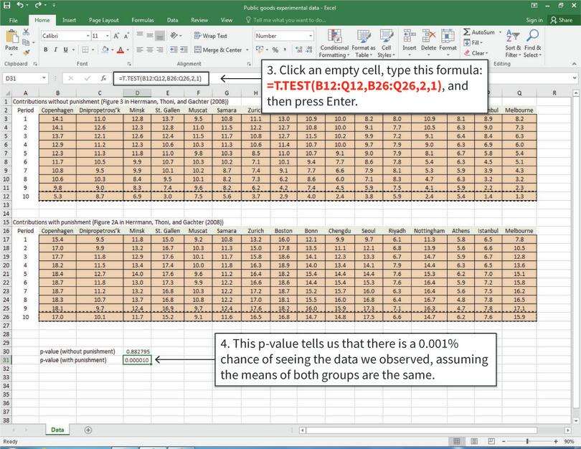Enable Wrap Text for the selection
Image resolution: width=581 pixels, height=449 pixels.
coord(211,34)
